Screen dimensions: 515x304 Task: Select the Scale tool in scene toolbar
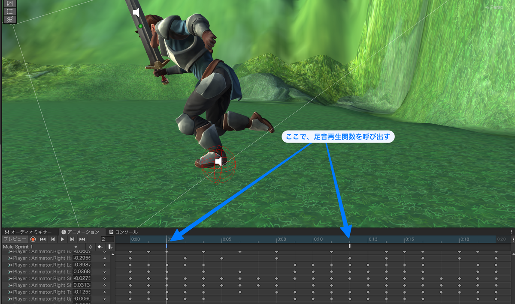(9, 3)
